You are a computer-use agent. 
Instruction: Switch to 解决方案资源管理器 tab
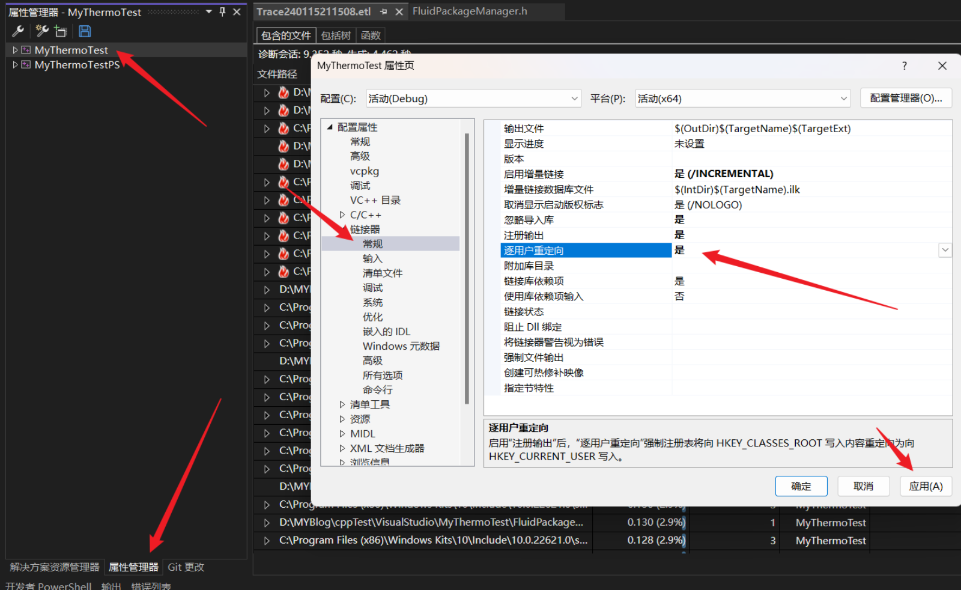55,567
